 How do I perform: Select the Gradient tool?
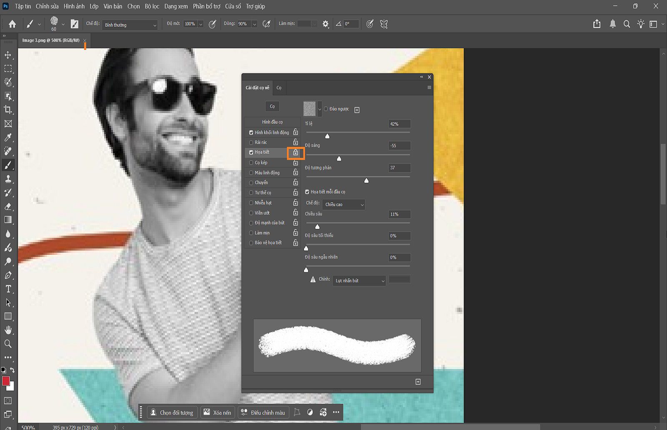click(8, 220)
